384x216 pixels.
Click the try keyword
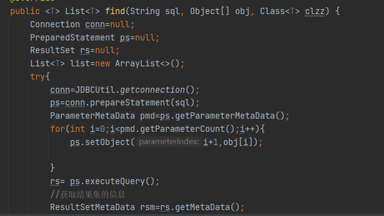click(38, 76)
